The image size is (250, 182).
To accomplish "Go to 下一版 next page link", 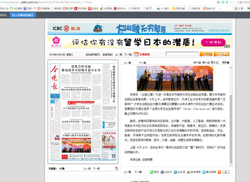I will pos(96,168).
